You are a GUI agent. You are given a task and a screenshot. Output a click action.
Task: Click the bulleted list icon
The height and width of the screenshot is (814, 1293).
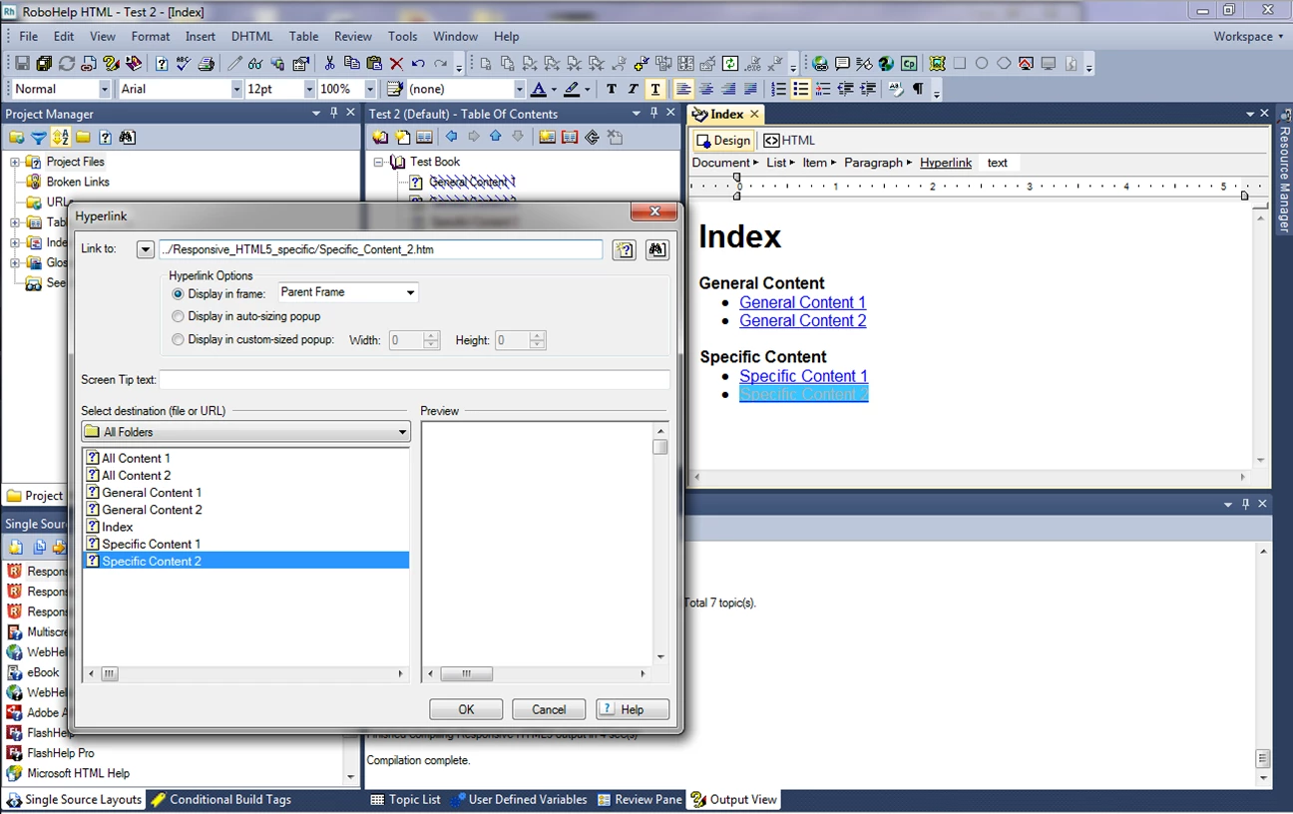click(800, 89)
